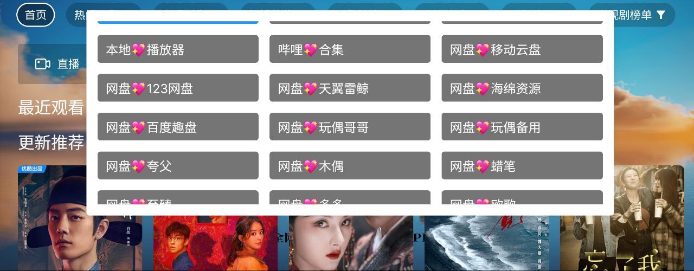The image size is (694, 271).
Task: Select the 网盘玩偶哥哥 source
Action: click(x=350, y=127)
